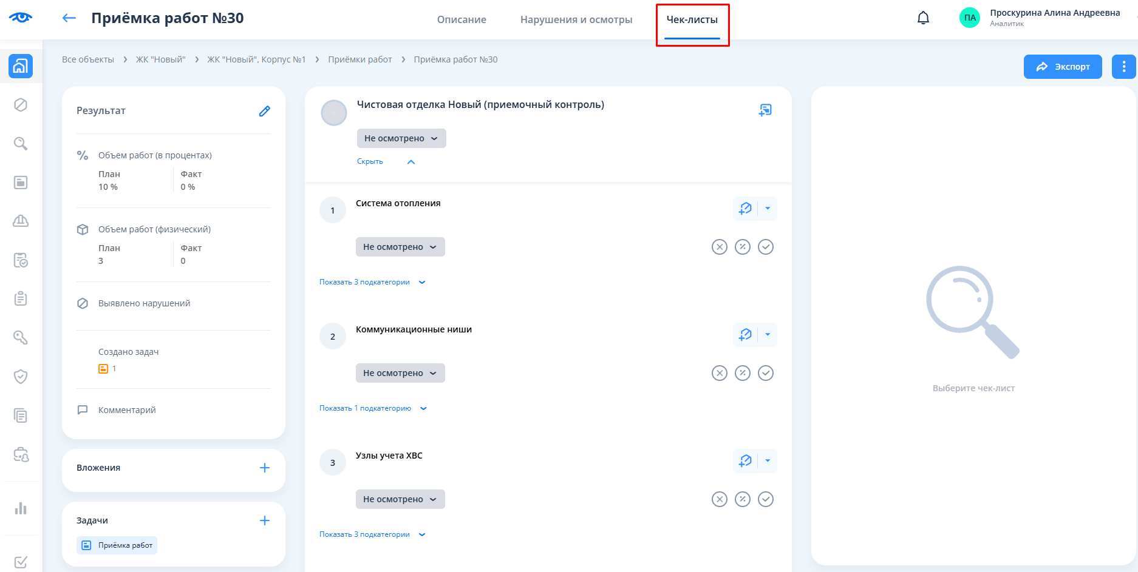Image resolution: width=1138 pixels, height=572 pixels.
Task: Click the Экспорт button
Action: (1063, 67)
